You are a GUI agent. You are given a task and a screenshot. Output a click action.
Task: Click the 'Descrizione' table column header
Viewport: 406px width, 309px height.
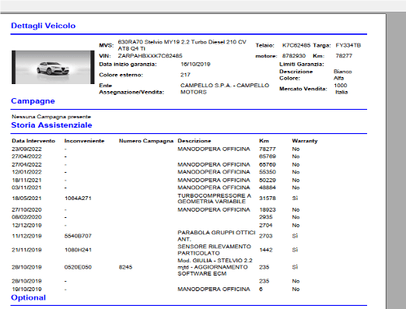click(x=194, y=141)
